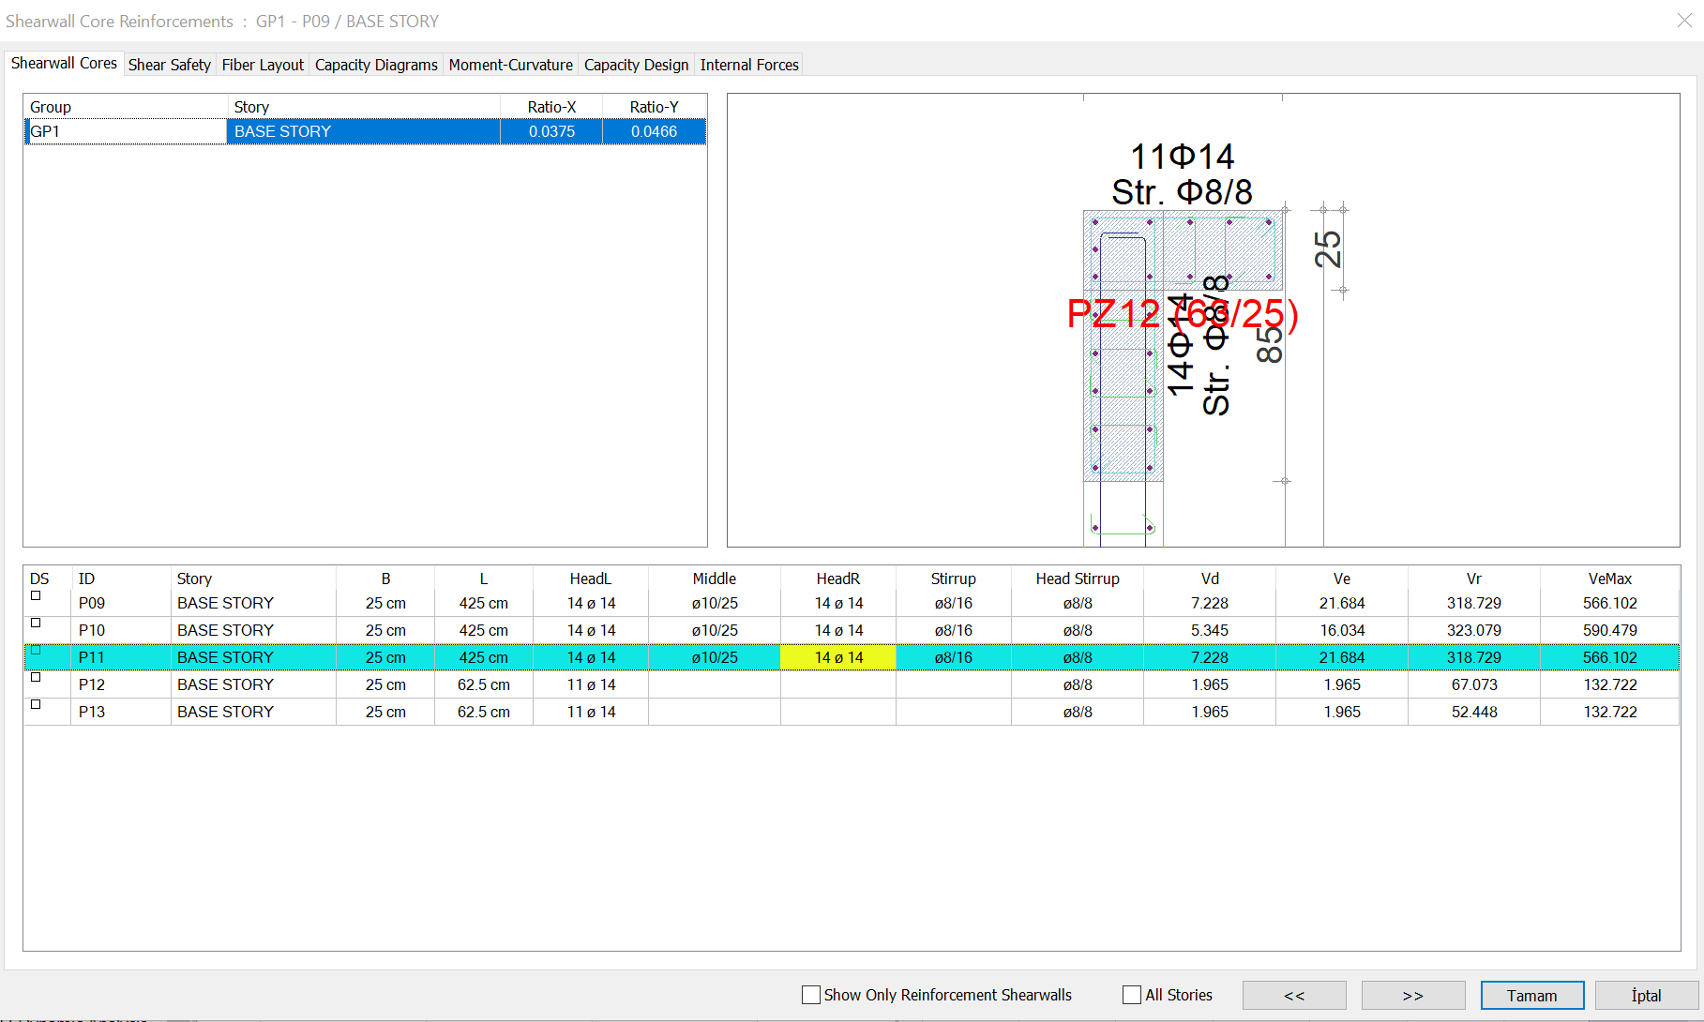
Task: Click the yellow HeadR cell in P11
Action: (837, 657)
